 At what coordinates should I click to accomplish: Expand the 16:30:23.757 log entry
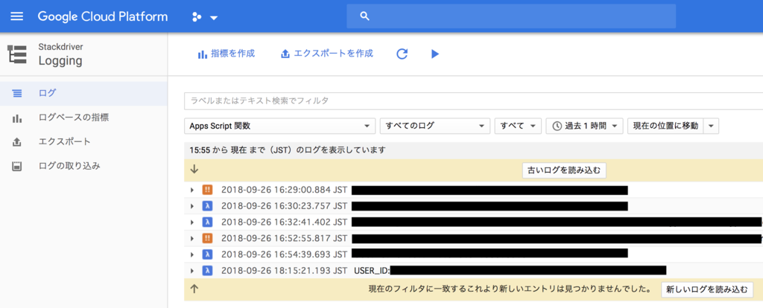point(193,206)
